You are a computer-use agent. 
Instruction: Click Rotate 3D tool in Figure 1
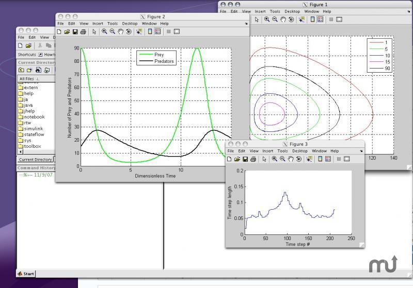tap(292, 20)
